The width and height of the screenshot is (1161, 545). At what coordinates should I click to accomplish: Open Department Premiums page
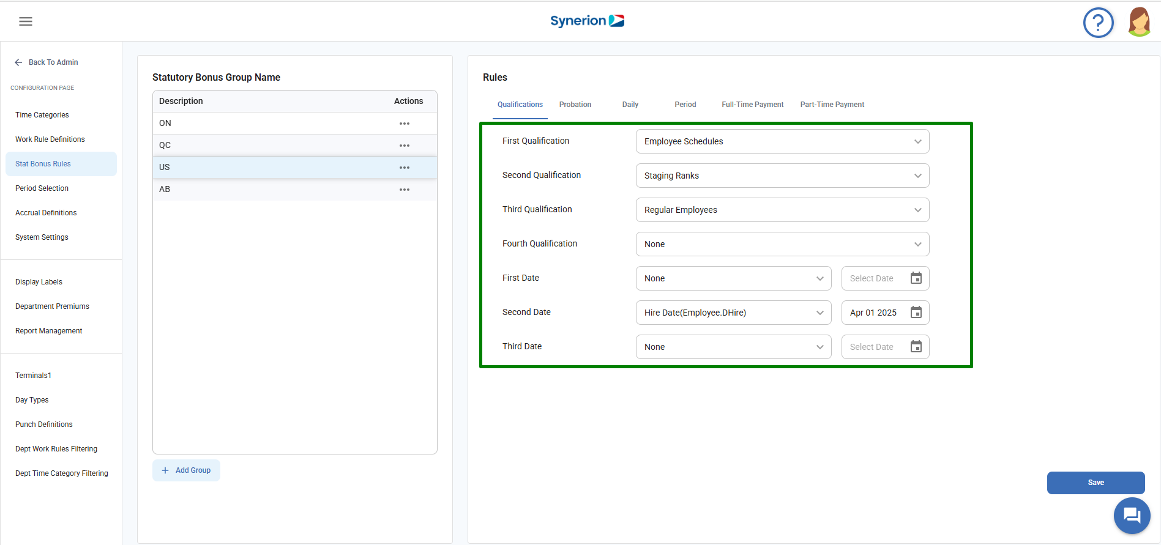[61, 306]
